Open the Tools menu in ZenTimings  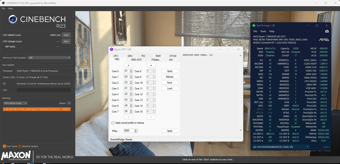click(263, 31)
